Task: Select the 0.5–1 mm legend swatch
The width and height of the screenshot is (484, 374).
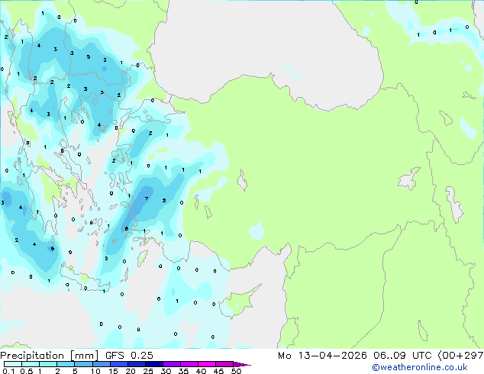Action: pos(31,364)
